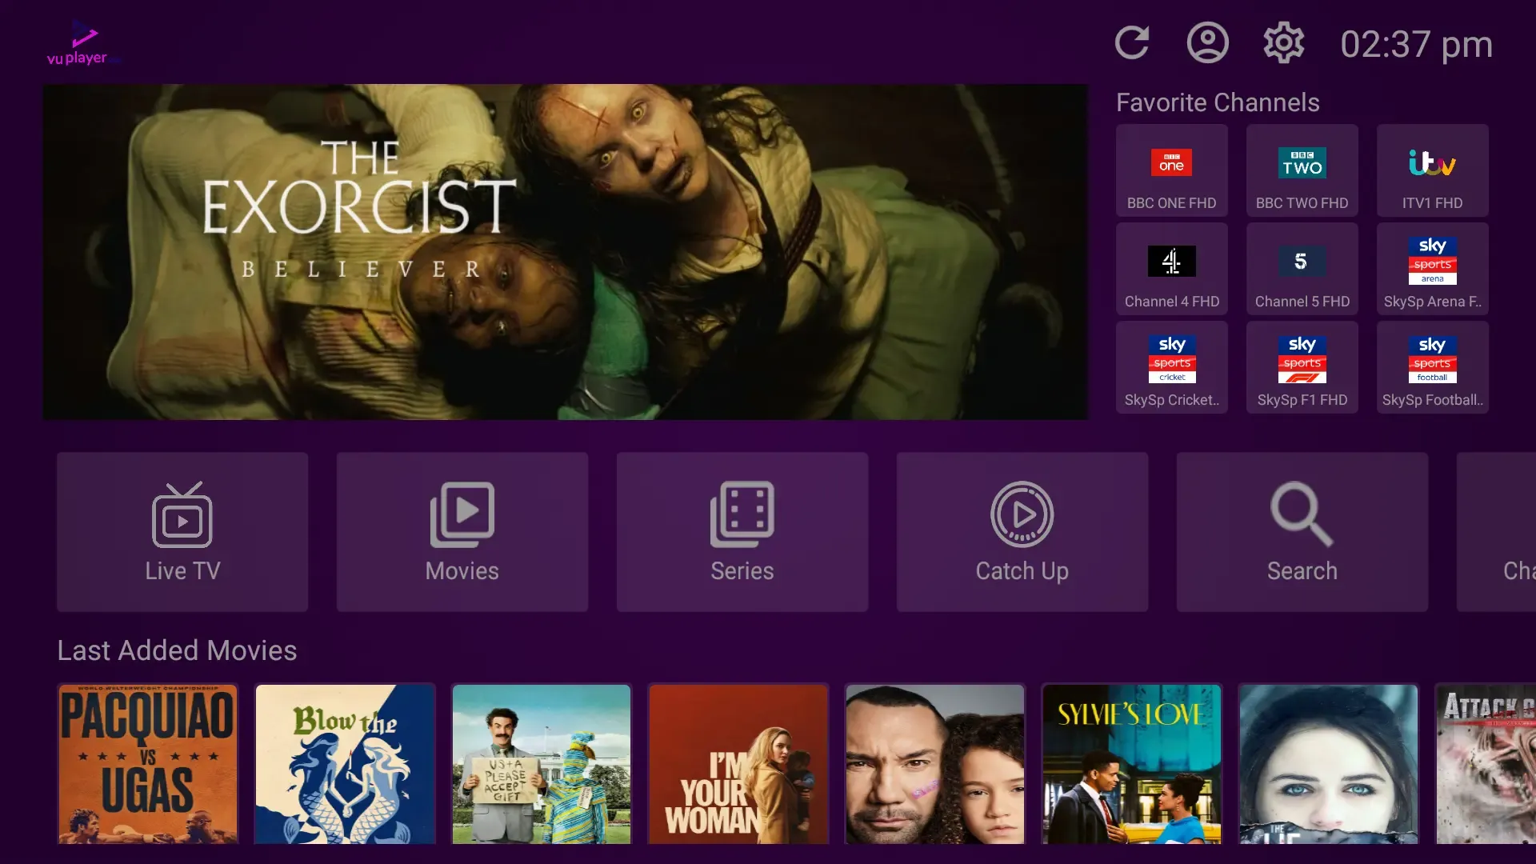Select the Pacquiao vs Ugas movie poster
Screen dimensions: 1536x864
(148, 764)
